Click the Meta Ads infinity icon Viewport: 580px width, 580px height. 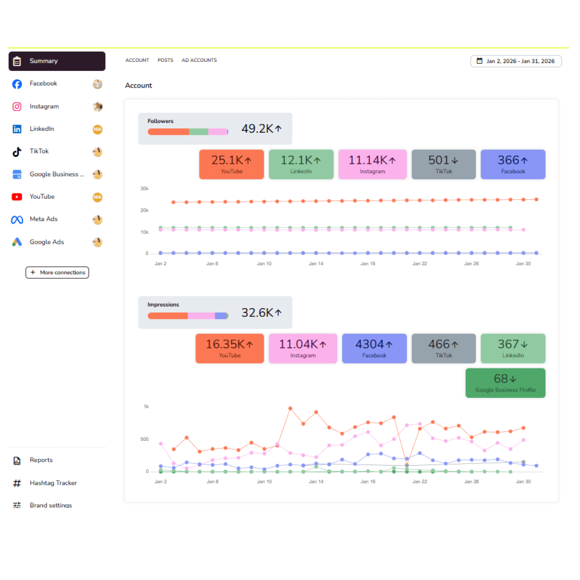click(17, 220)
